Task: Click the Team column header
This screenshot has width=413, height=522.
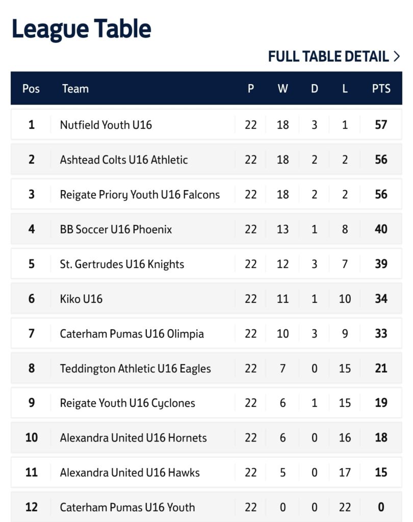Action: click(x=75, y=89)
